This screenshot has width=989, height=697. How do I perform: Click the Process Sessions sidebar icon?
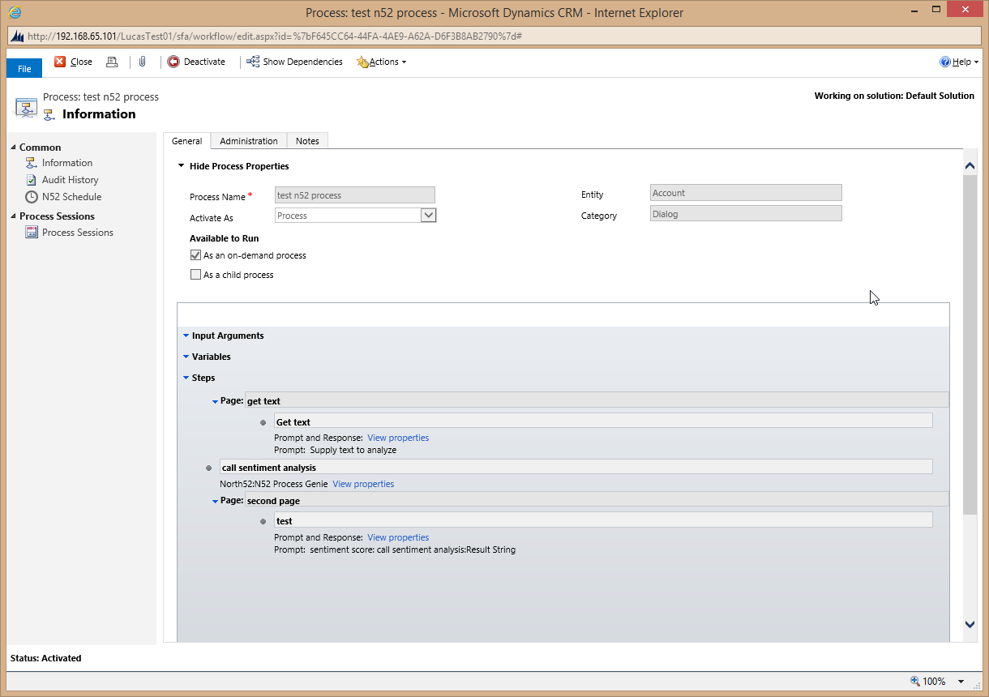click(x=32, y=233)
